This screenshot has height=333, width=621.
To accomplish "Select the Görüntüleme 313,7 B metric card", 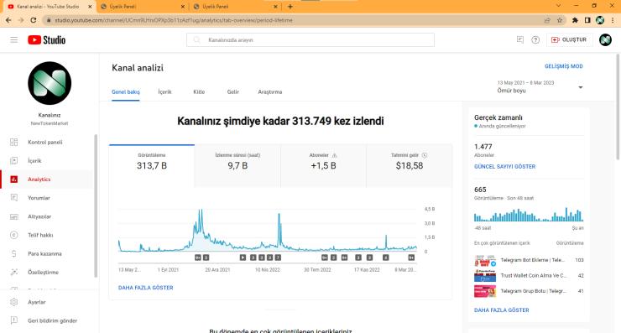I will (152, 165).
